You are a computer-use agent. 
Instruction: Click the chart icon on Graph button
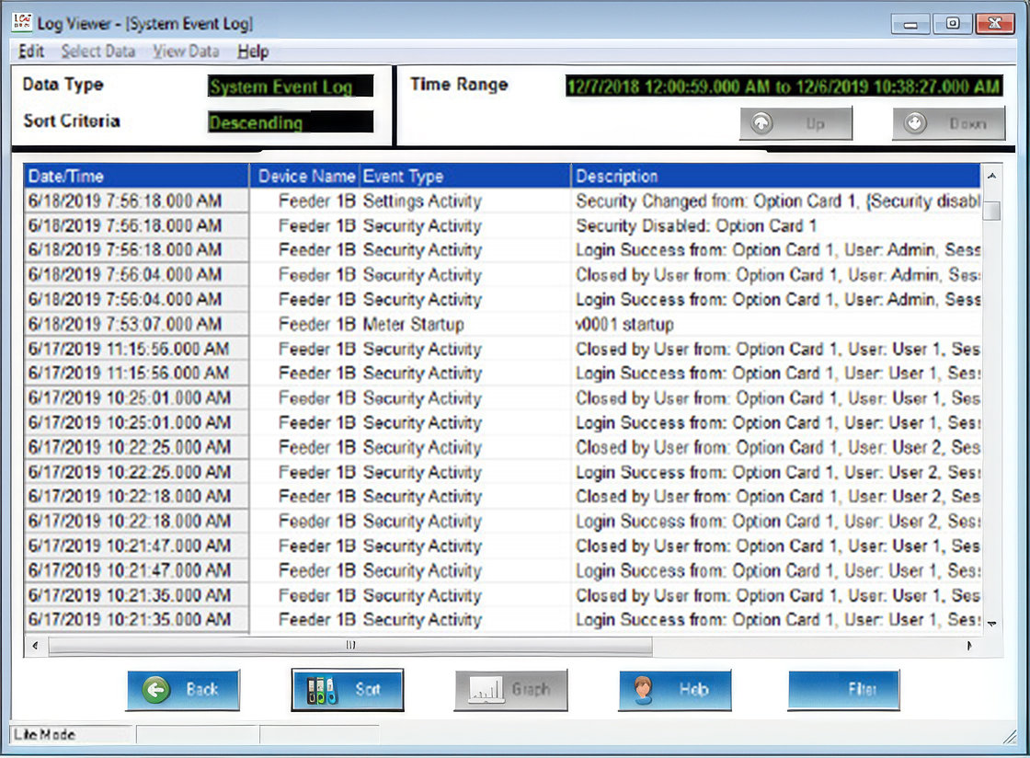486,690
